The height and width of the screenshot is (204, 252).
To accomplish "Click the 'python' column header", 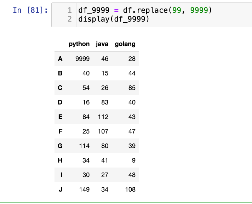I will pos(79,44).
